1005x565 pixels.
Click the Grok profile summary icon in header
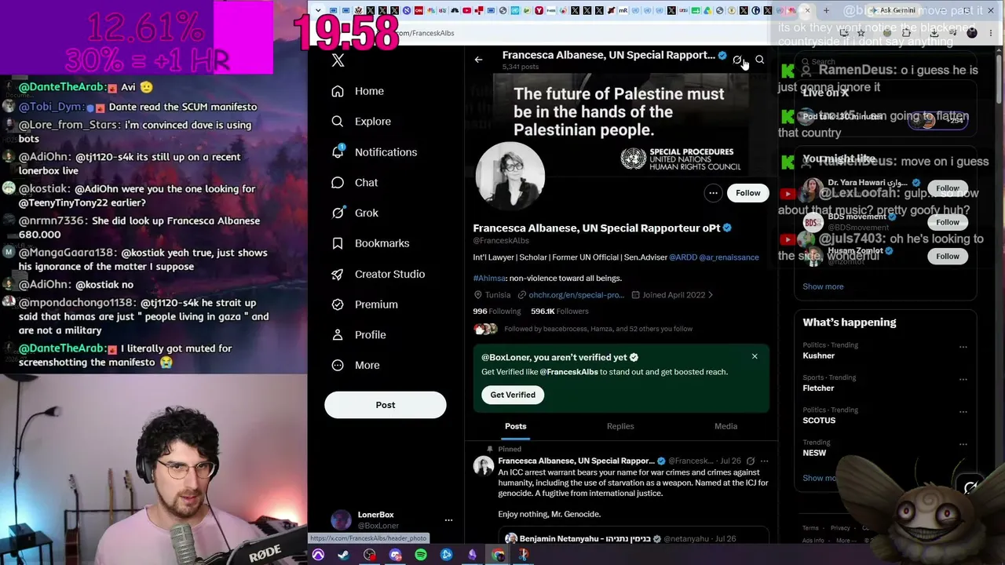click(737, 60)
